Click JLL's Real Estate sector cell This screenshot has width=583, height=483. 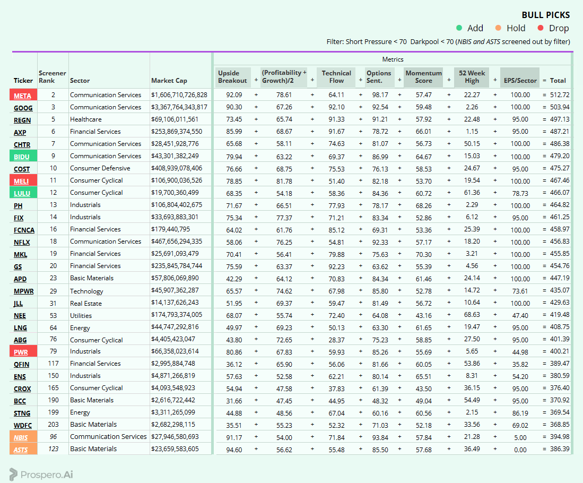85,303
